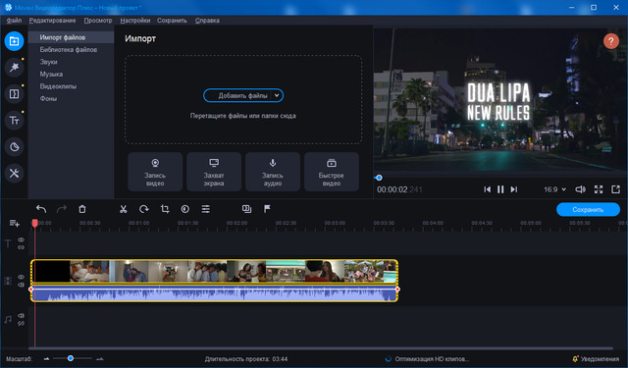Add a timeline marker flag

click(x=267, y=209)
